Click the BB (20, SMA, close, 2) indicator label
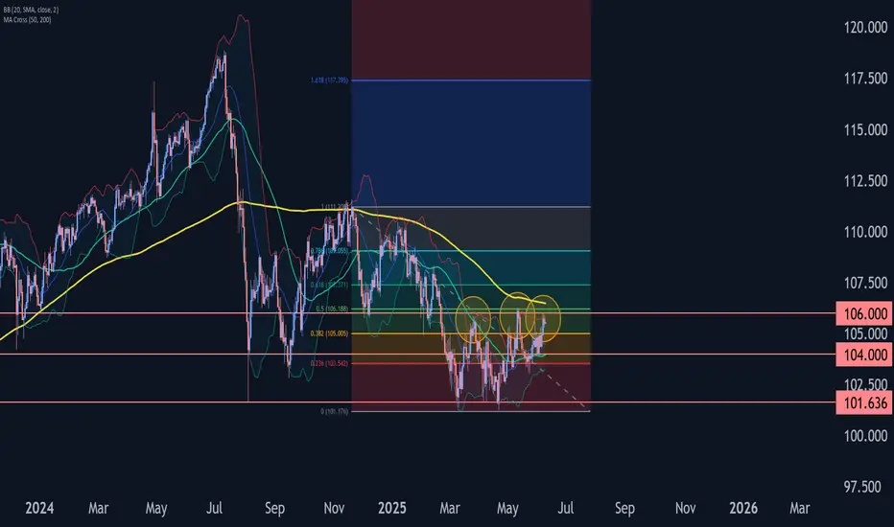The height and width of the screenshot is (527, 894). click(31, 11)
